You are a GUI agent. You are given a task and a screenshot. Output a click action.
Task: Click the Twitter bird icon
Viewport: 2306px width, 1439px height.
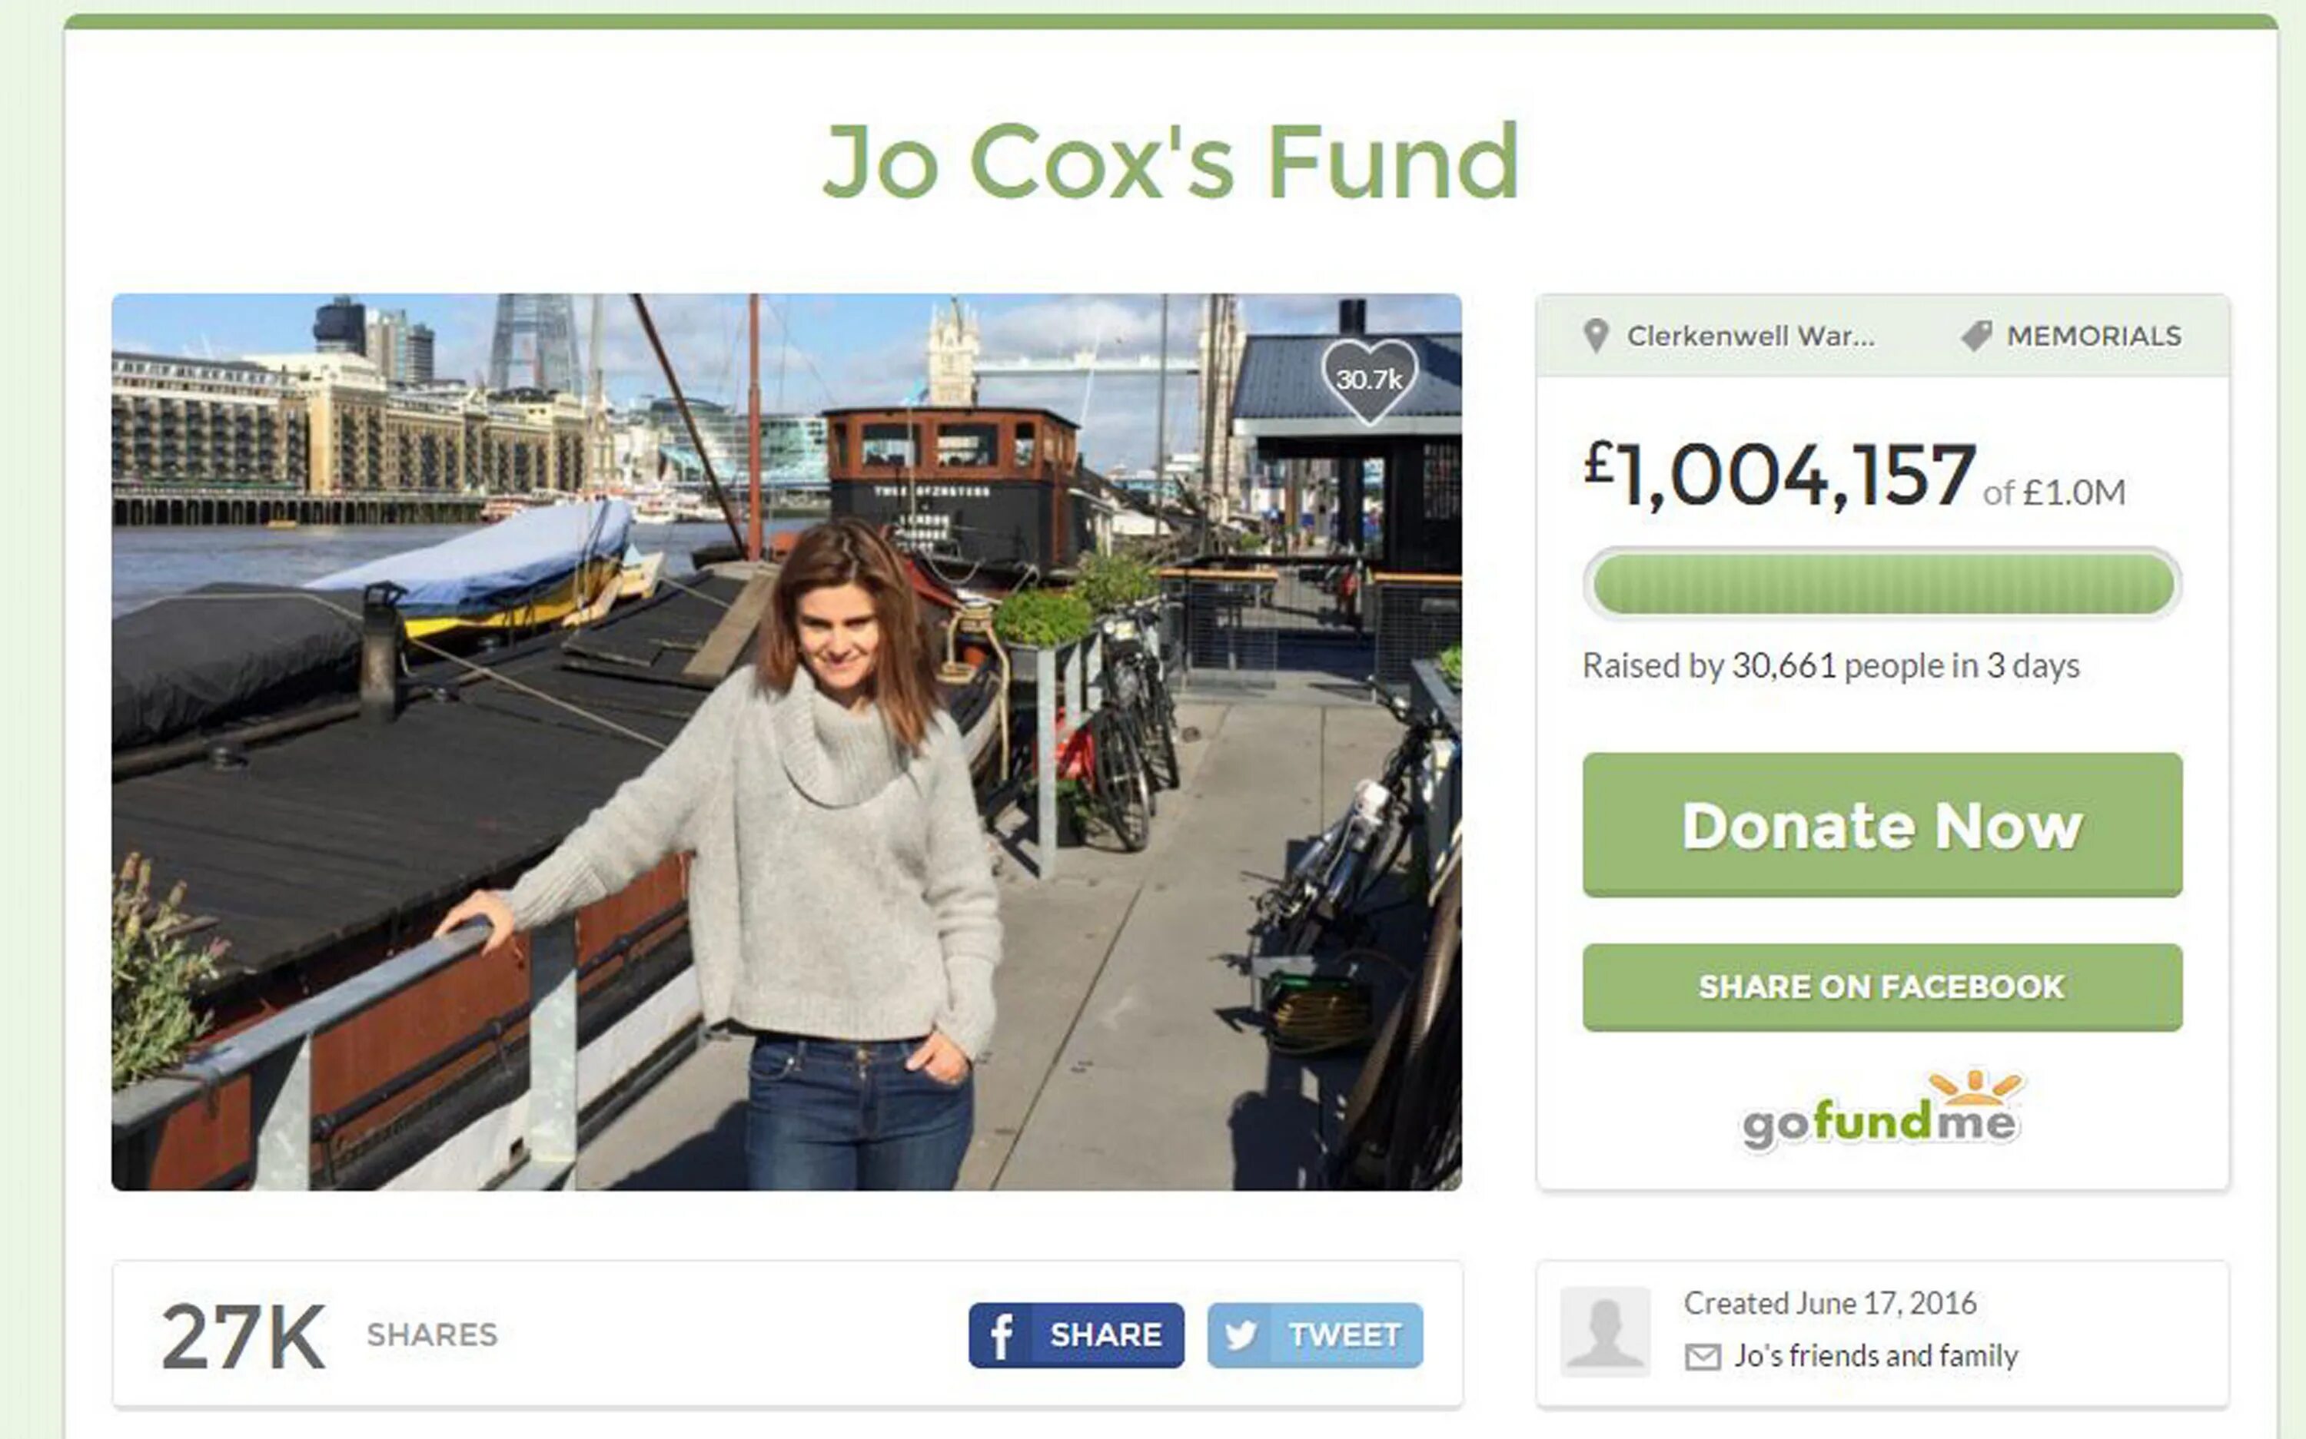pos(1241,1335)
